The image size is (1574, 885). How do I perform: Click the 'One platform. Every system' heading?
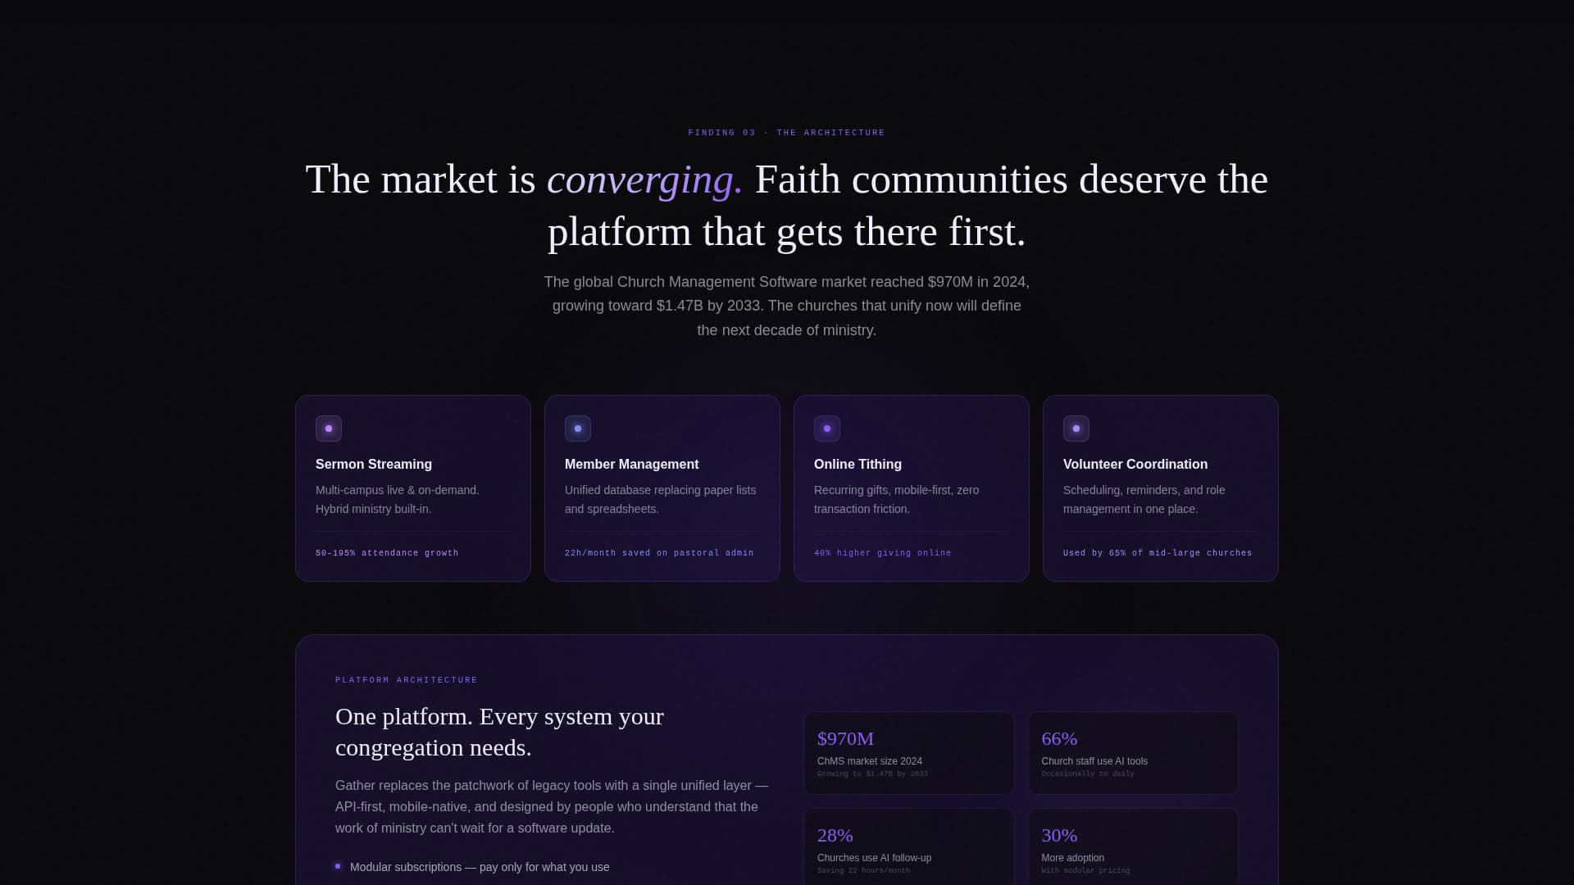click(499, 732)
